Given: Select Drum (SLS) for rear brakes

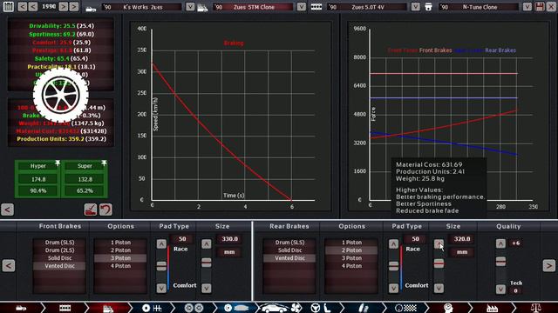Looking at the screenshot, I should click(289, 243).
